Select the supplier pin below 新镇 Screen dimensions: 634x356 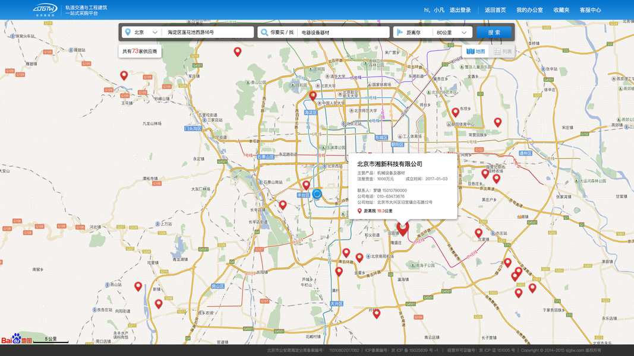[x=159, y=304]
